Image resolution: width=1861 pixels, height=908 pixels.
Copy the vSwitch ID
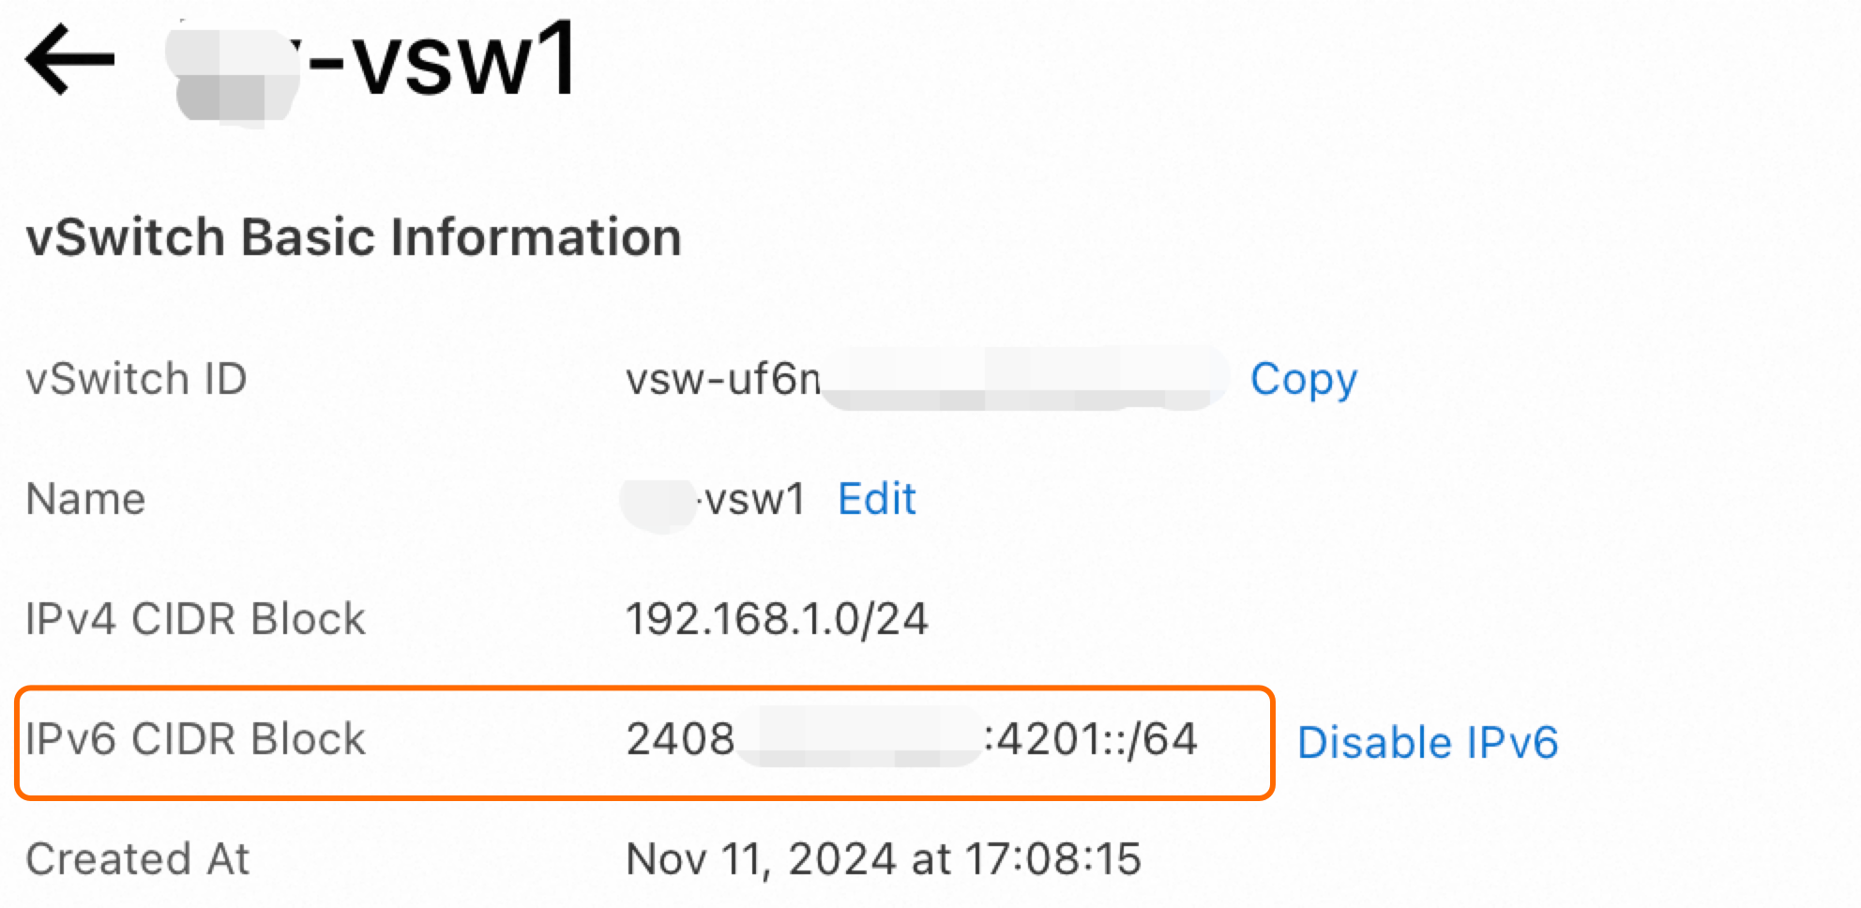pos(1303,380)
